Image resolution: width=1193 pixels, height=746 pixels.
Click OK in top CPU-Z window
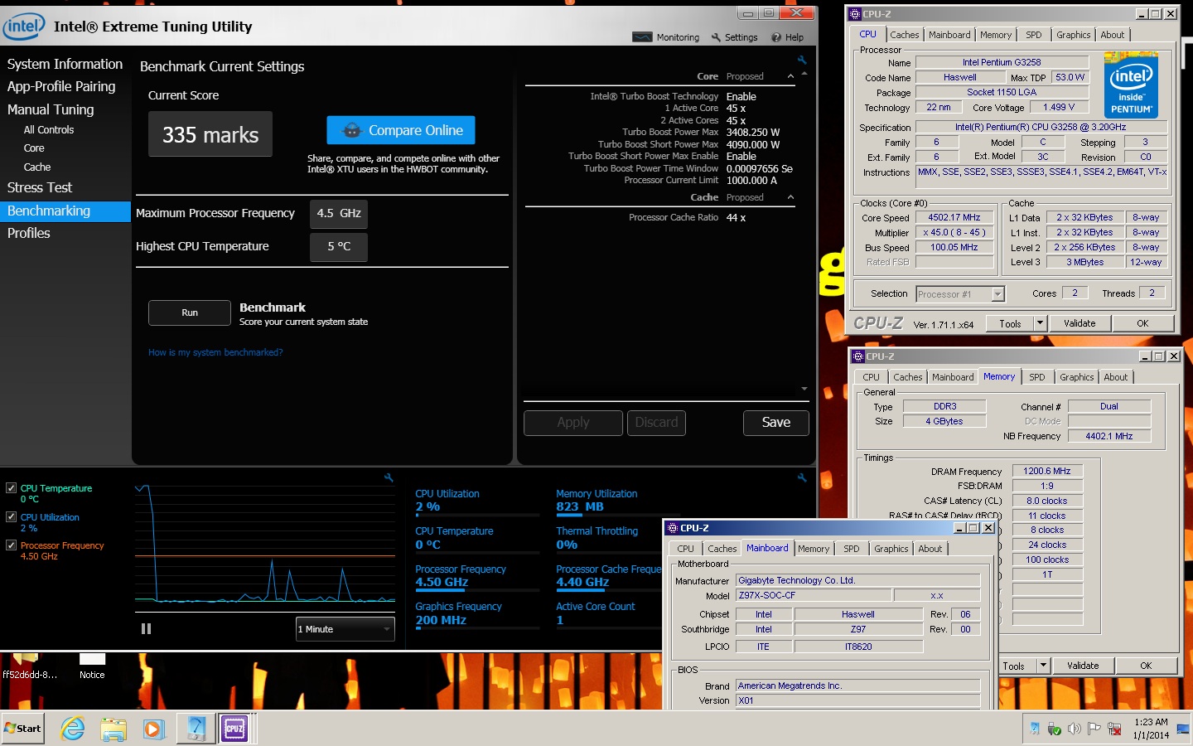[1142, 323]
